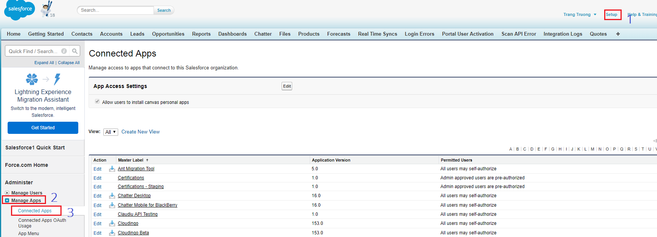Screen dimensions: 657x237
Task: Open Claudiu API Testing link
Action: [138, 214]
